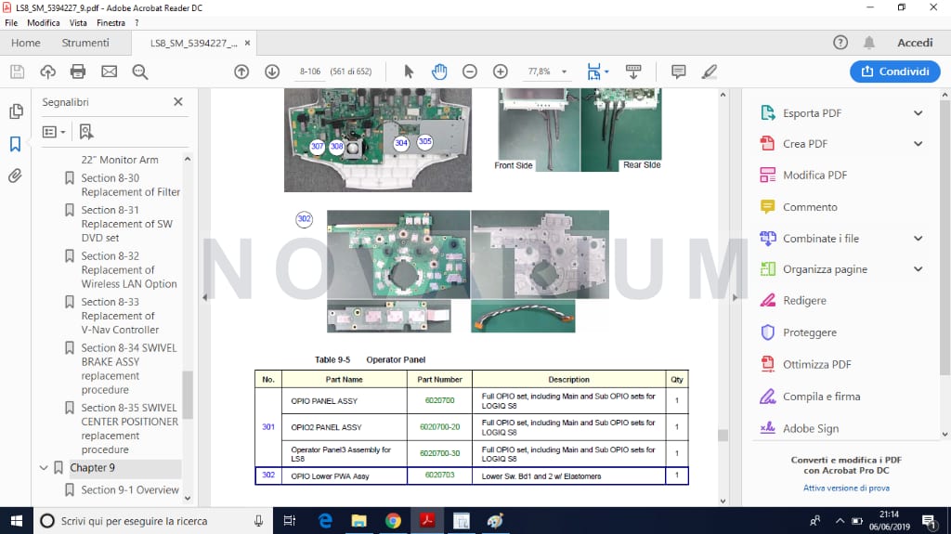Collapse right tools pane arrow

(736, 297)
